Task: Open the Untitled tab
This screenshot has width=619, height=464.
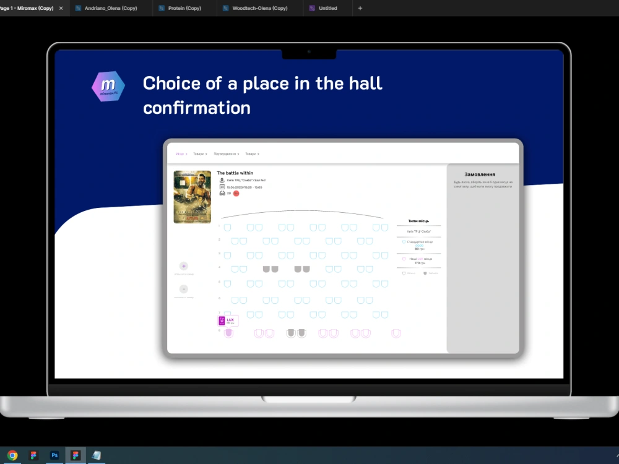Action: click(x=327, y=8)
